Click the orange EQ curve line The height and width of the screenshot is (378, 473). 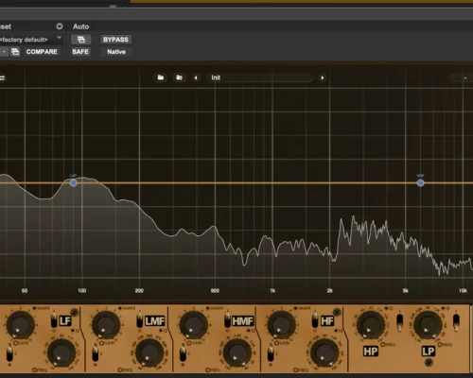236,182
